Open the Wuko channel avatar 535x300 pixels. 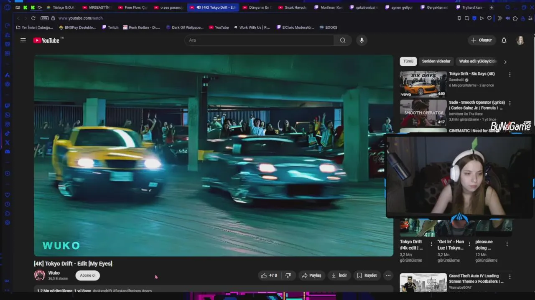(40, 275)
